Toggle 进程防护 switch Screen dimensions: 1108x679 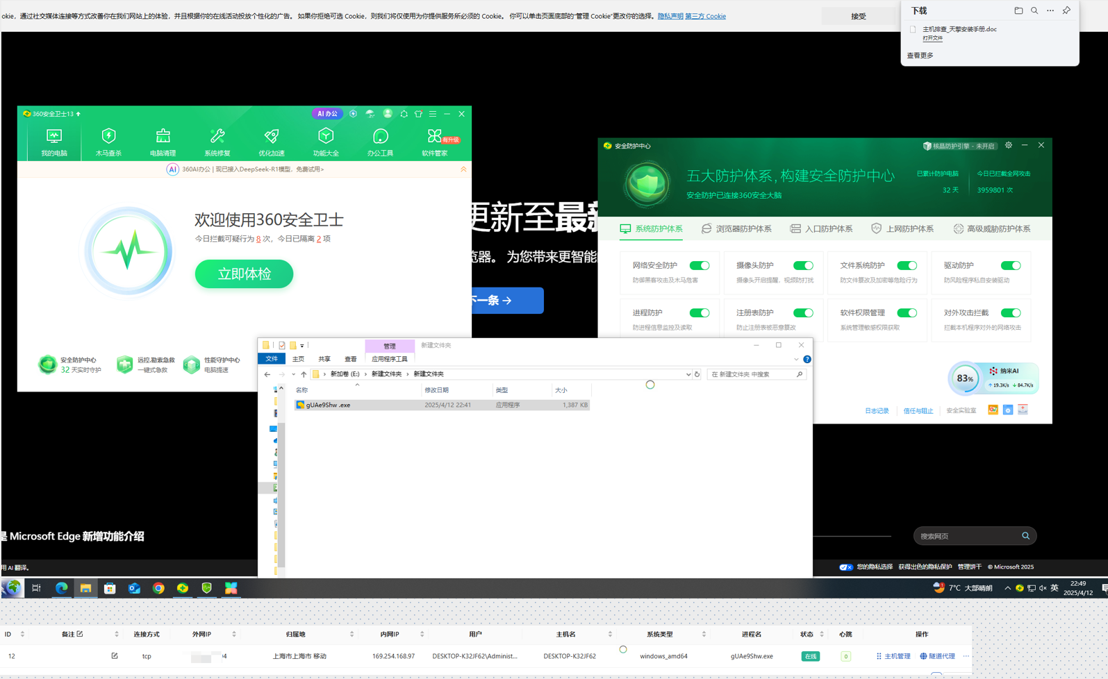pyautogui.click(x=700, y=312)
